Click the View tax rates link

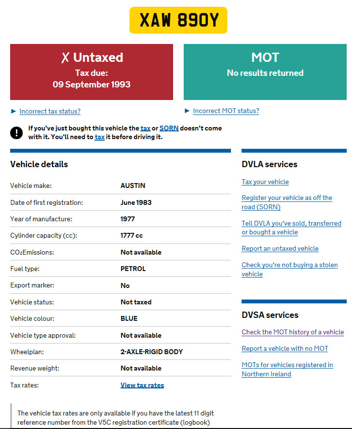point(142,385)
